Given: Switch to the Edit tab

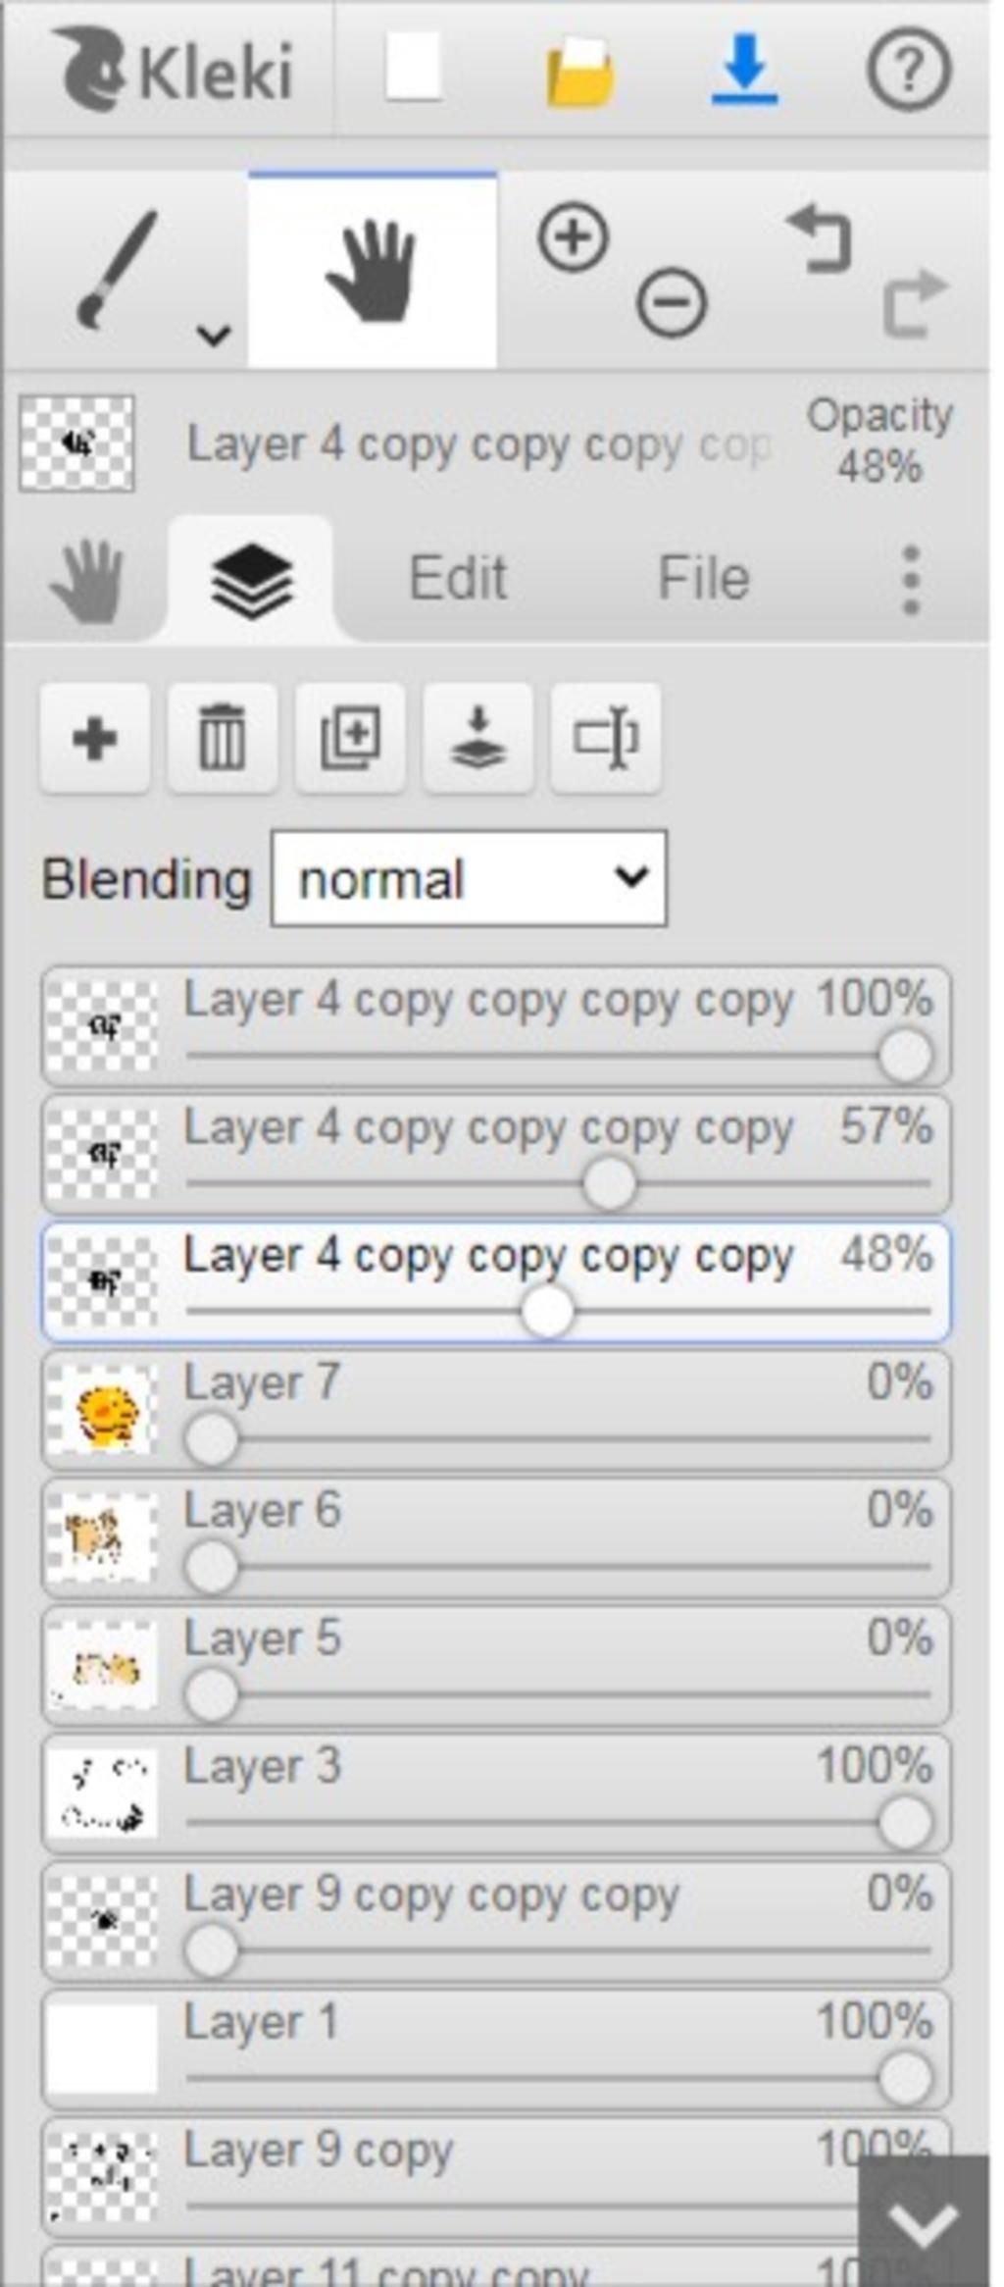Looking at the screenshot, I should coord(457,578).
